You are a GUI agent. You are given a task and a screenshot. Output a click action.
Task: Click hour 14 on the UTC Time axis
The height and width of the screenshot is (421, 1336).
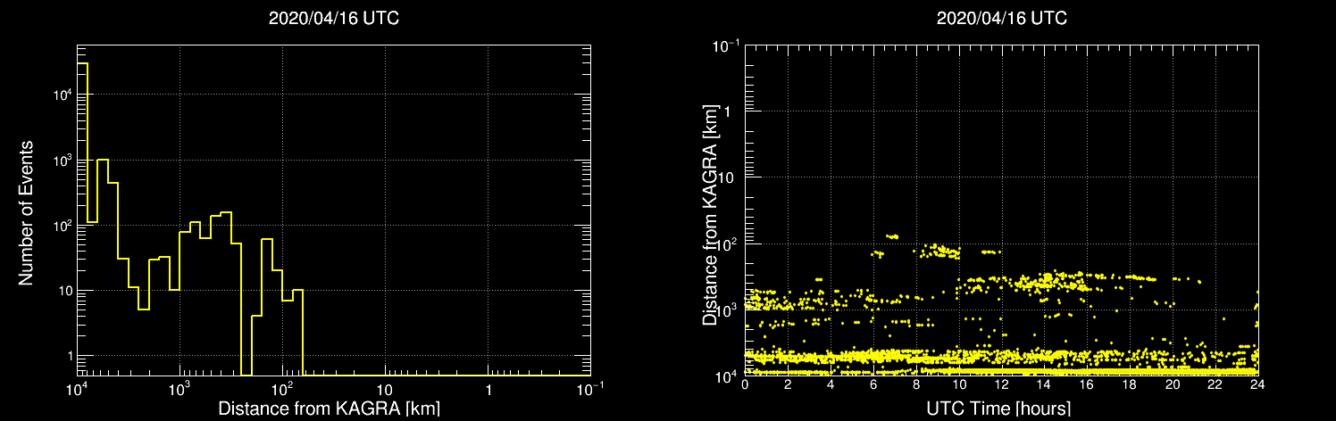1044,385
